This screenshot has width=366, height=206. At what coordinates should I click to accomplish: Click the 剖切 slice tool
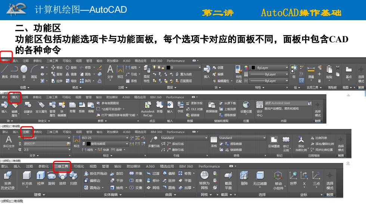tap(116, 173)
